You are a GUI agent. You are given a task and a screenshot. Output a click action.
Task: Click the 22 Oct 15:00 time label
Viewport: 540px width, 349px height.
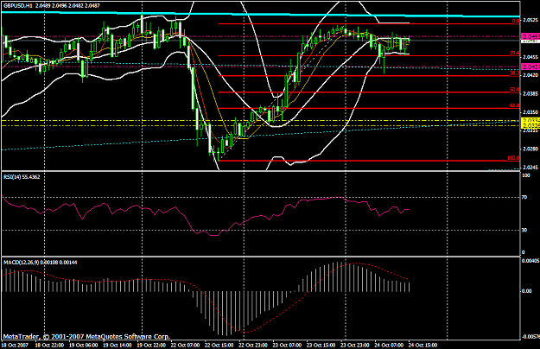219,345
